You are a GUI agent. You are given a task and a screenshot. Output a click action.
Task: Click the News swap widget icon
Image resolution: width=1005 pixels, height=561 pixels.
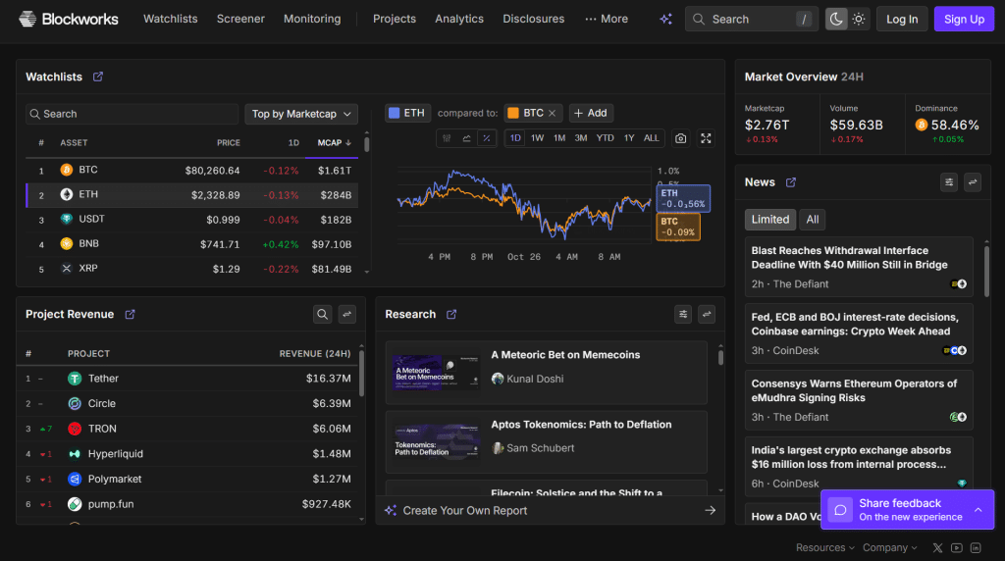973,182
